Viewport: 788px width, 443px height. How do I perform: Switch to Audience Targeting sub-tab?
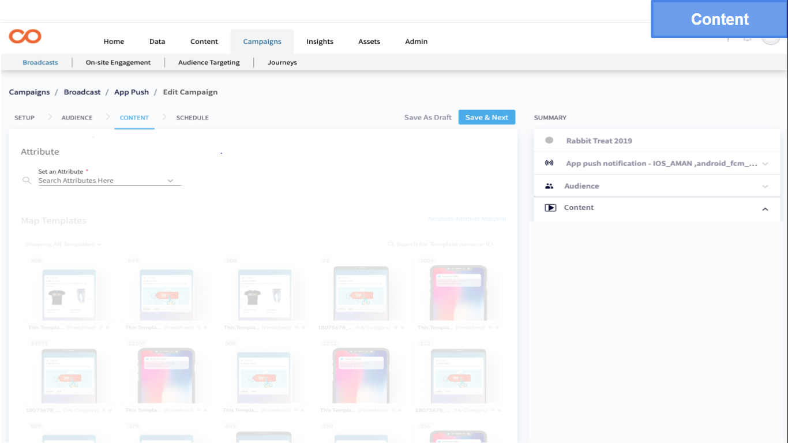click(x=209, y=62)
